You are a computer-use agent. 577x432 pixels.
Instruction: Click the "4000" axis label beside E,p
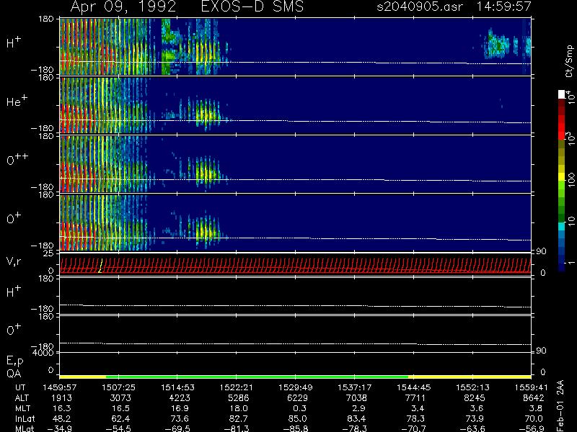tap(43, 353)
